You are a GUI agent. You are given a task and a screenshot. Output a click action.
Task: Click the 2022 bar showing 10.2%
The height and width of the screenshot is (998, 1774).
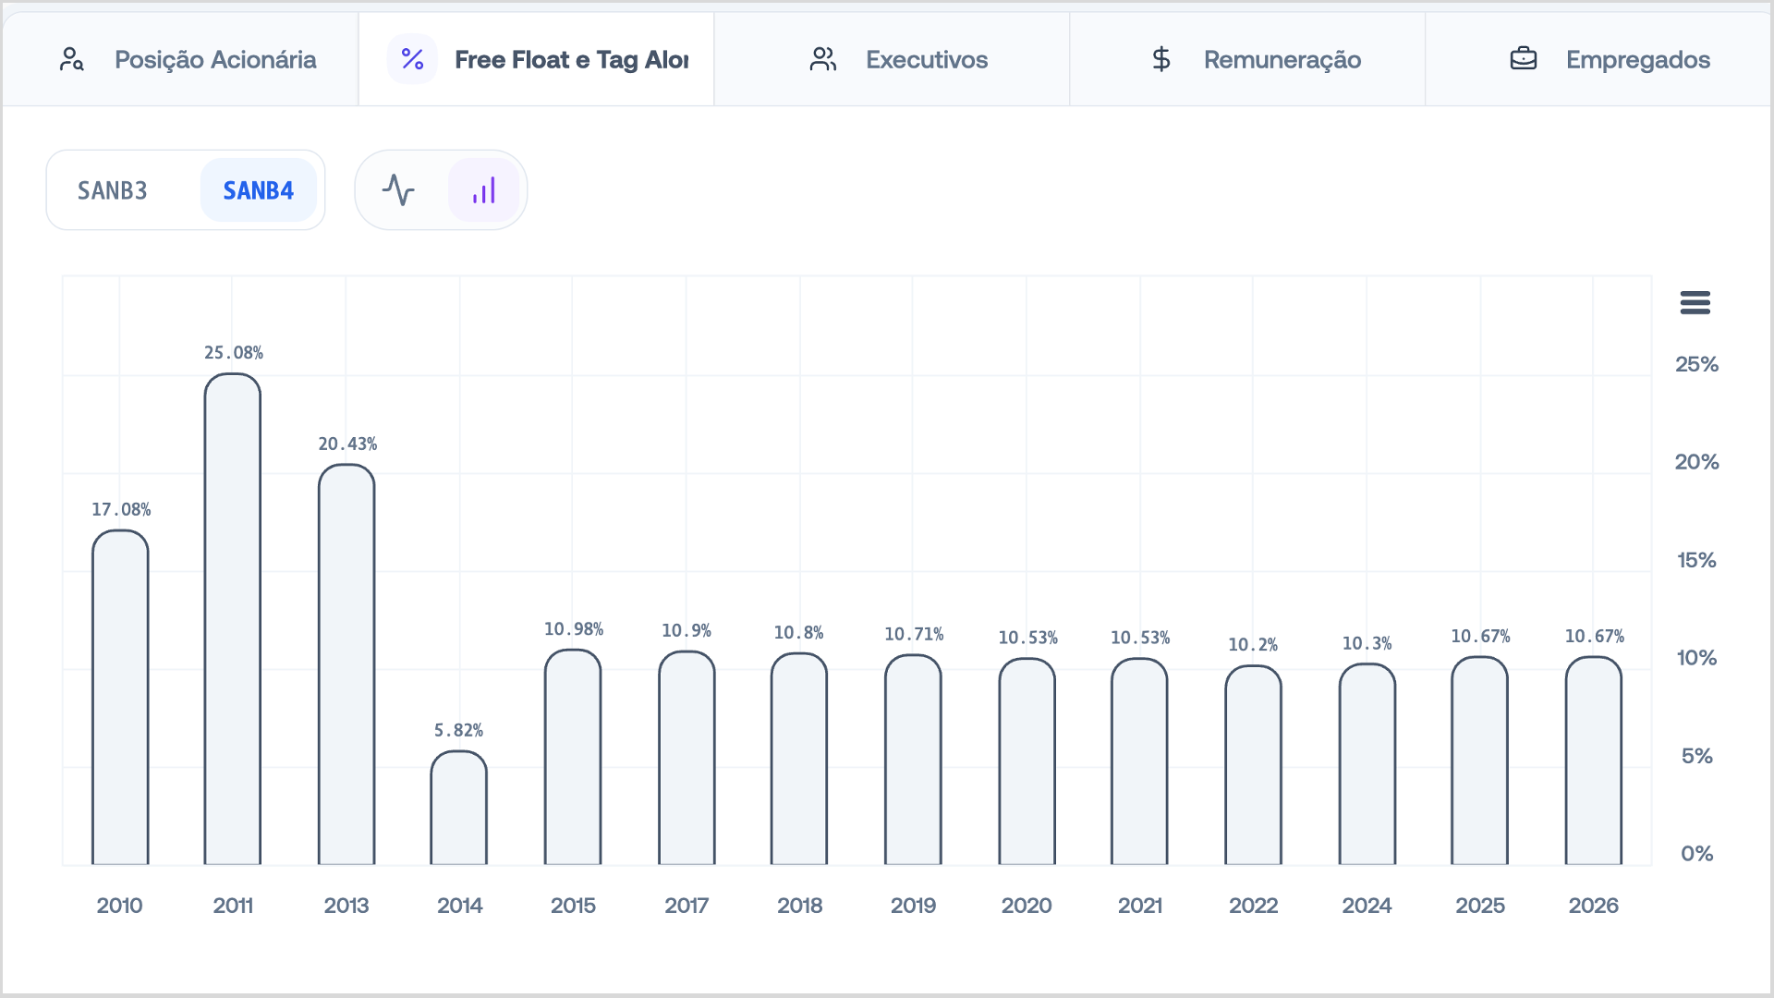(1254, 765)
